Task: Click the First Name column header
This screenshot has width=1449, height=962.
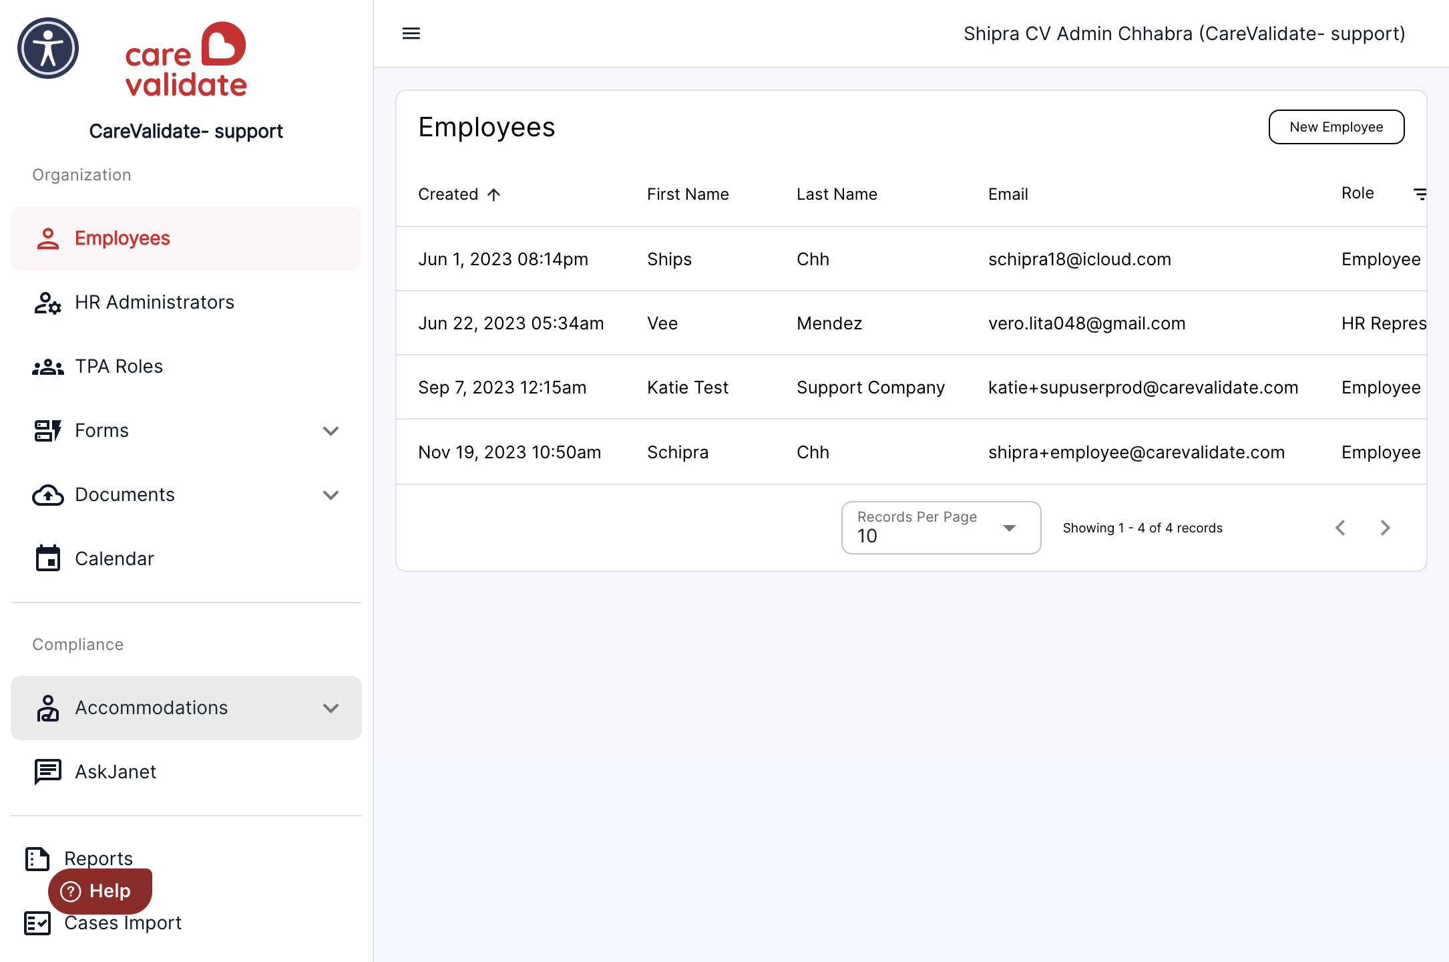Action: (688, 194)
